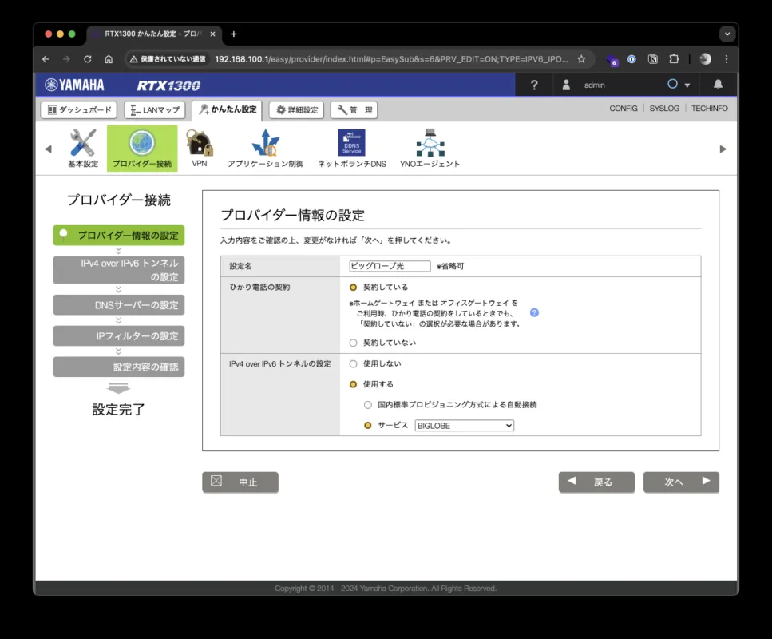Screen dimensions: 772x639
Task: Click the blue help icon beside ひかり電話 note
Action: click(534, 312)
